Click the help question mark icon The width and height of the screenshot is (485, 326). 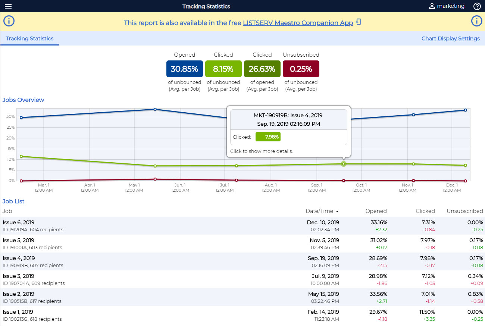point(477,6)
